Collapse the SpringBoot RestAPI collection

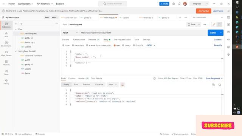click(x=16, y=51)
